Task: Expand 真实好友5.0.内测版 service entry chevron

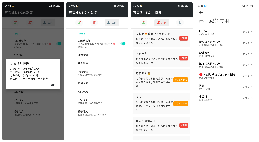Action: coord(252,76)
